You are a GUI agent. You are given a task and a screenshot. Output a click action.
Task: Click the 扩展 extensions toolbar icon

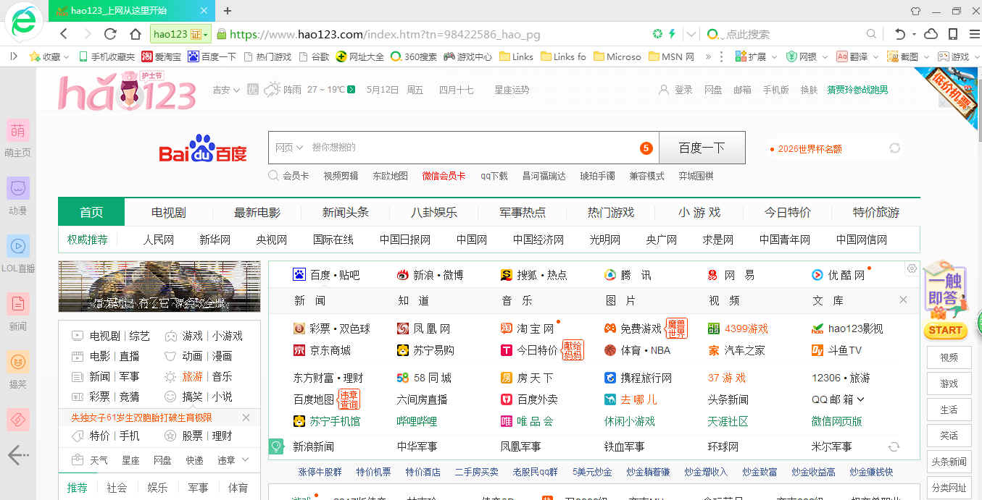pyautogui.click(x=751, y=56)
